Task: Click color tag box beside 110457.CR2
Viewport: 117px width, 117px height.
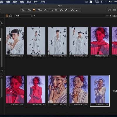Action: [x=107, y=104]
